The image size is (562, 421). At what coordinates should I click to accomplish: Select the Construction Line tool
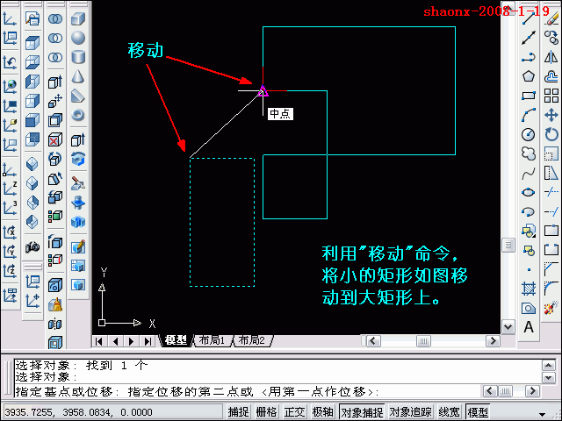click(529, 38)
